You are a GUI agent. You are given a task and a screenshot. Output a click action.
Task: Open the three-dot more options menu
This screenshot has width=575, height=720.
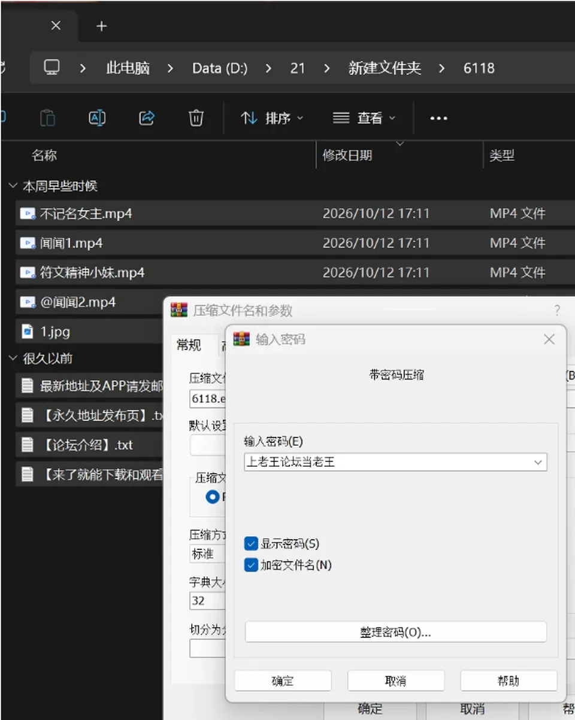[438, 119]
